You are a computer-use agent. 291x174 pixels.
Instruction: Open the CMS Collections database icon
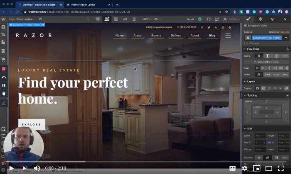coord(3,51)
